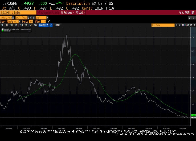Screen dimensions: 196x141
Task: Toggle the green SMAVG (60) legend marker
Action: click(x=3, y=31)
